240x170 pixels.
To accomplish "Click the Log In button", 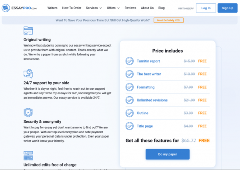I will pos(206,8).
